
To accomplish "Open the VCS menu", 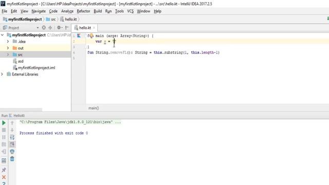I will [130, 11].
